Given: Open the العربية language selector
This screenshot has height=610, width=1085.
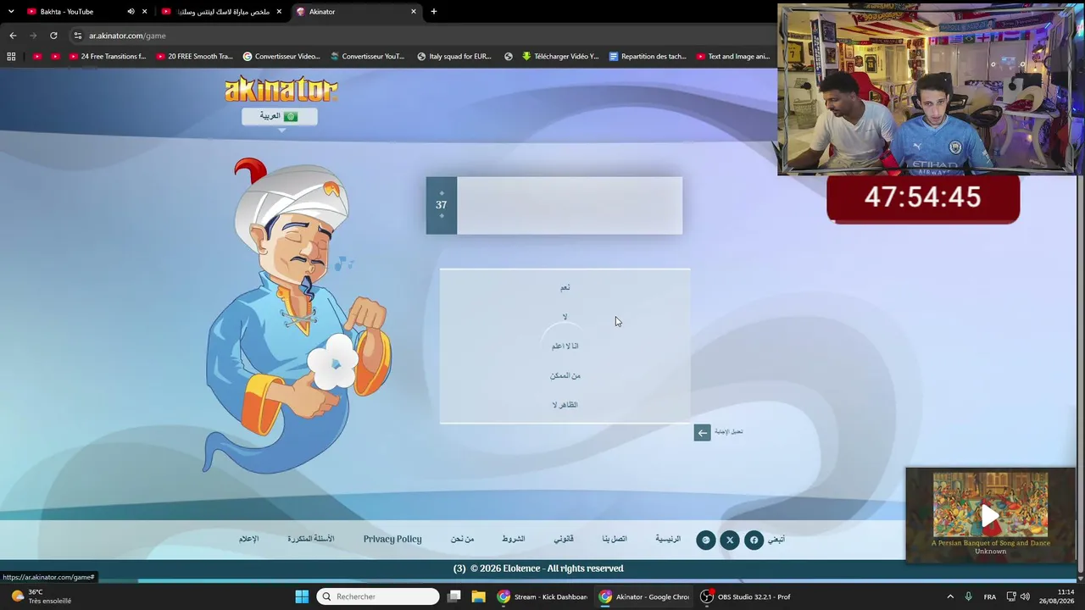Looking at the screenshot, I should click(280, 116).
